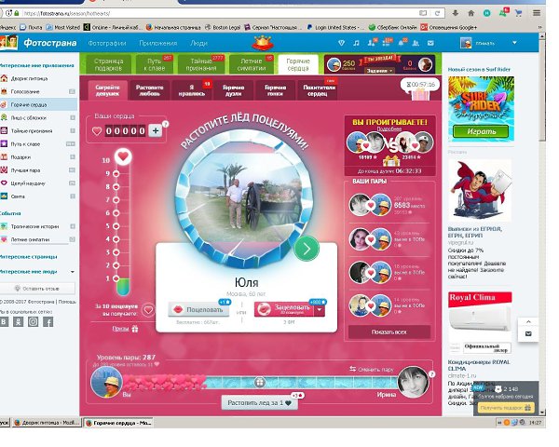
Task: Click the green next-arrow circle button
Action: coord(307,249)
